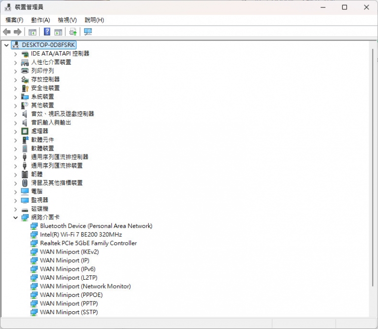This screenshot has height=329, width=378.
Task: Expand the 磁碟機 category
Action: (15, 209)
